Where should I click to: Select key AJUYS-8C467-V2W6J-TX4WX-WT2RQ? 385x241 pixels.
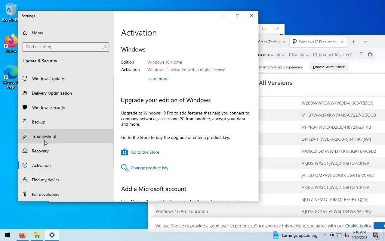(337, 211)
